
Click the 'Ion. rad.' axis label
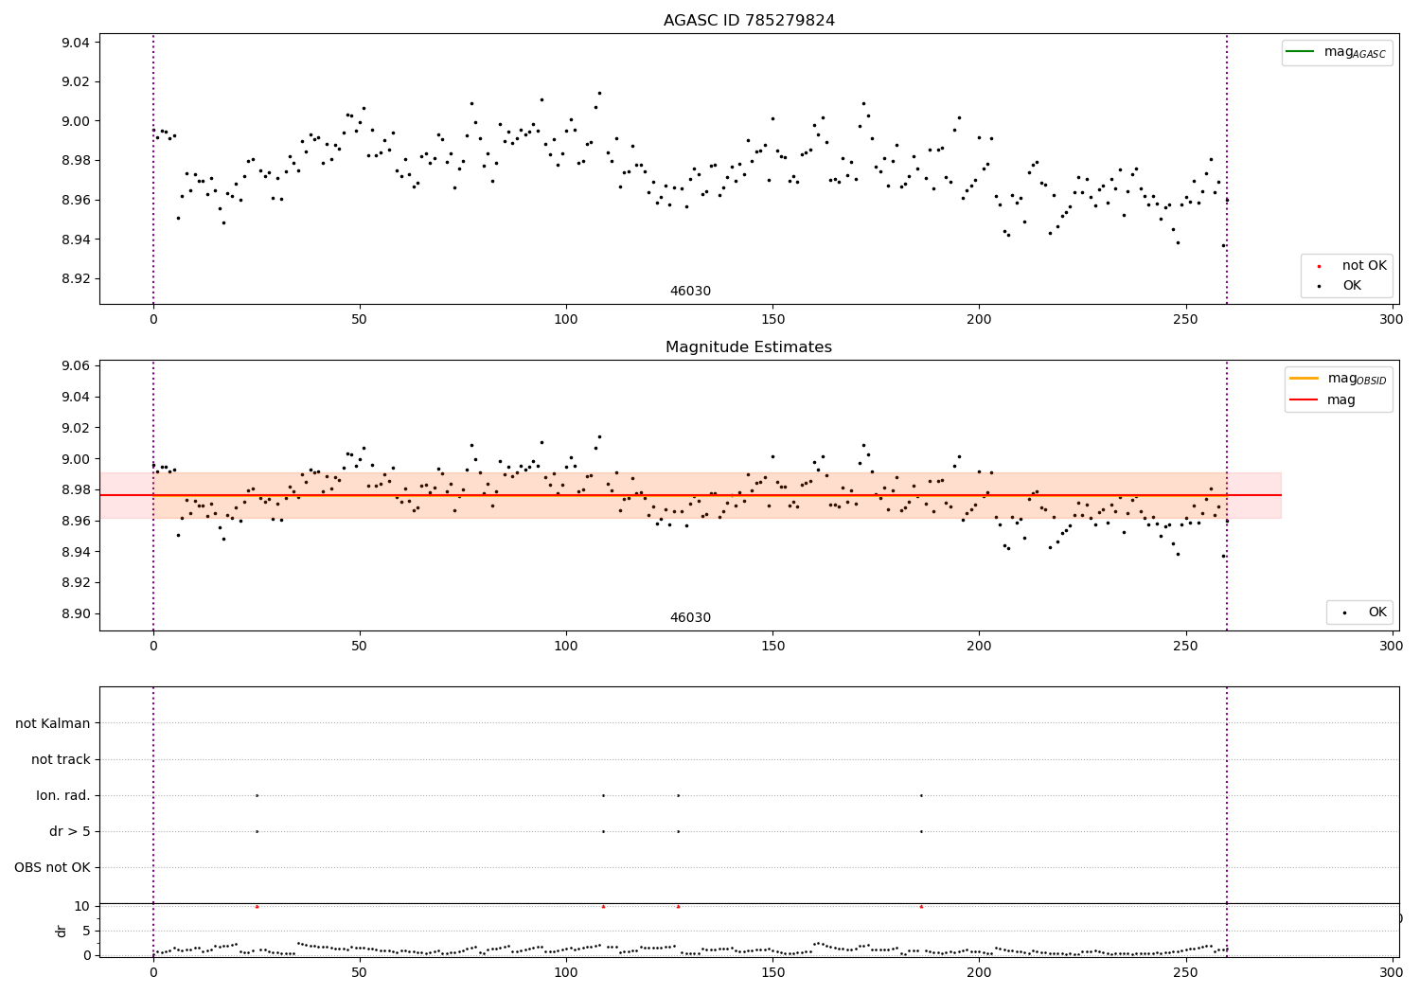click(63, 795)
